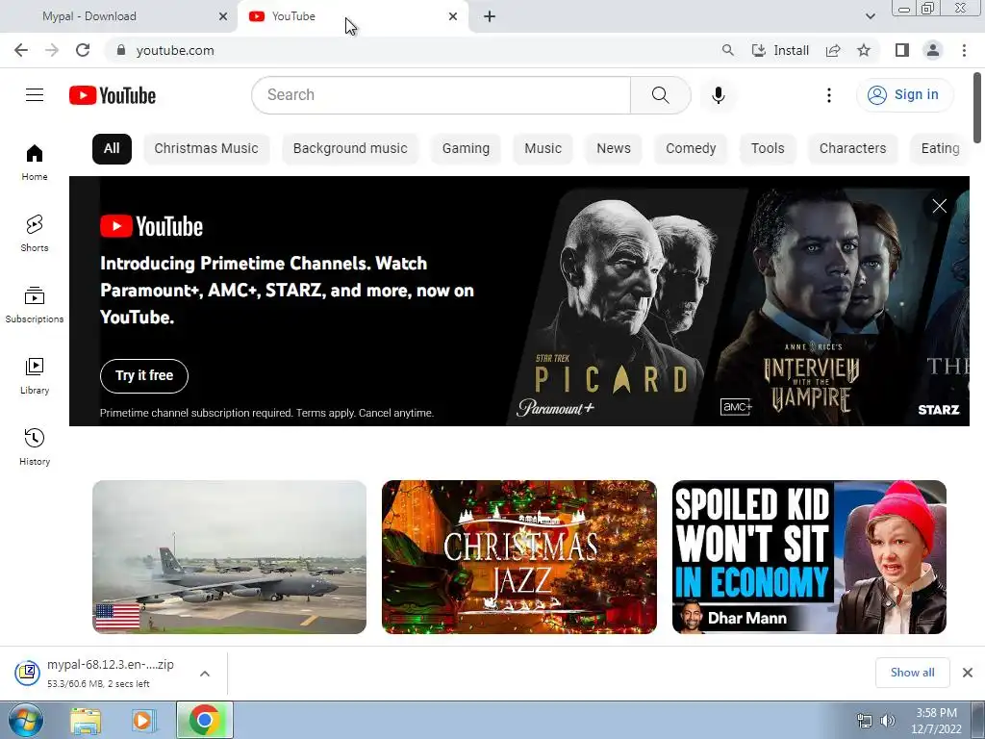Viewport: 985px width, 739px height.
Task: Open YouTube settings three-dot menu
Action: (829, 95)
